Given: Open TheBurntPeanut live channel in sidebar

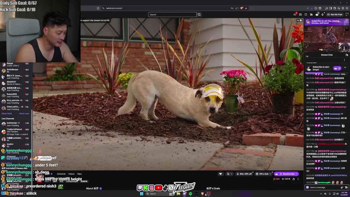Looking at the screenshot, I should [x=16, y=130].
